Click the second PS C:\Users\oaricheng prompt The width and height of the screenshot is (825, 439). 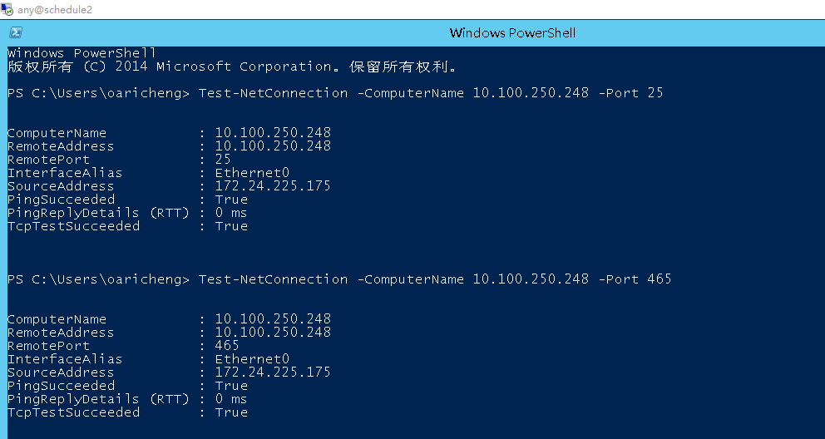click(98, 279)
